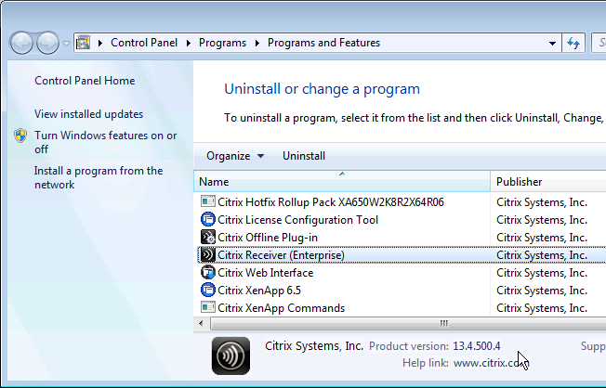Click the Back navigation arrow button

[21, 43]
